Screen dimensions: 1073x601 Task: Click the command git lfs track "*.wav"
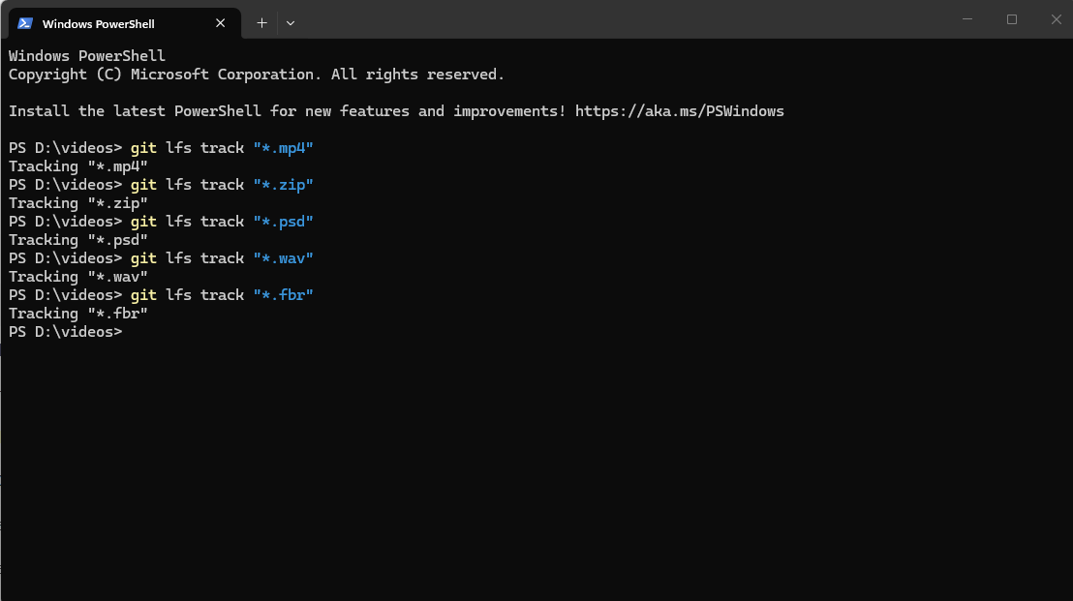pos(222,258)
